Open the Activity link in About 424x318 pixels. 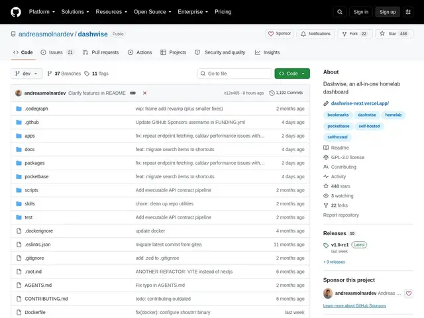point(335,177)
